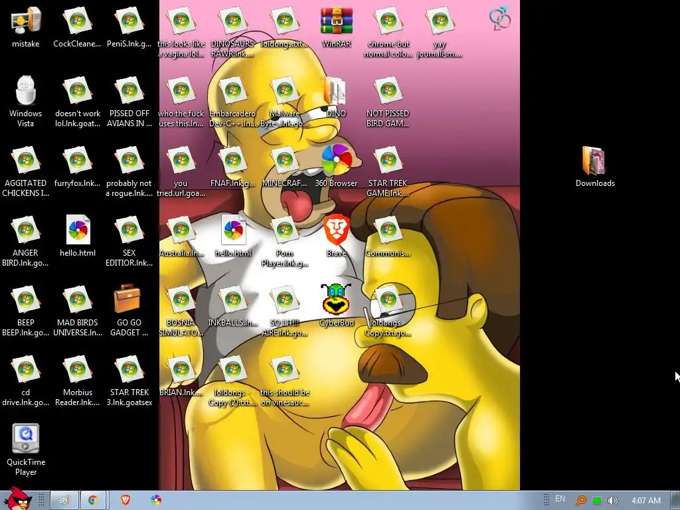
Task: Open the 'Embarcadero Dev-C++' shortcut
Action: [232, 102]
